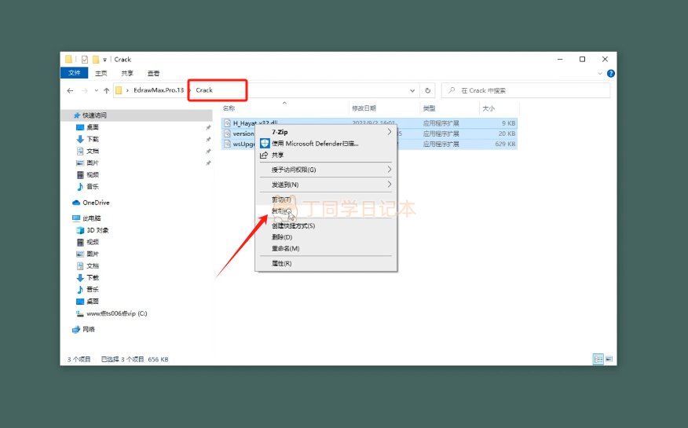This screenshot has height=428, width=688.
Task: Click Crack segment in address bar
Action: click(204, 90)
